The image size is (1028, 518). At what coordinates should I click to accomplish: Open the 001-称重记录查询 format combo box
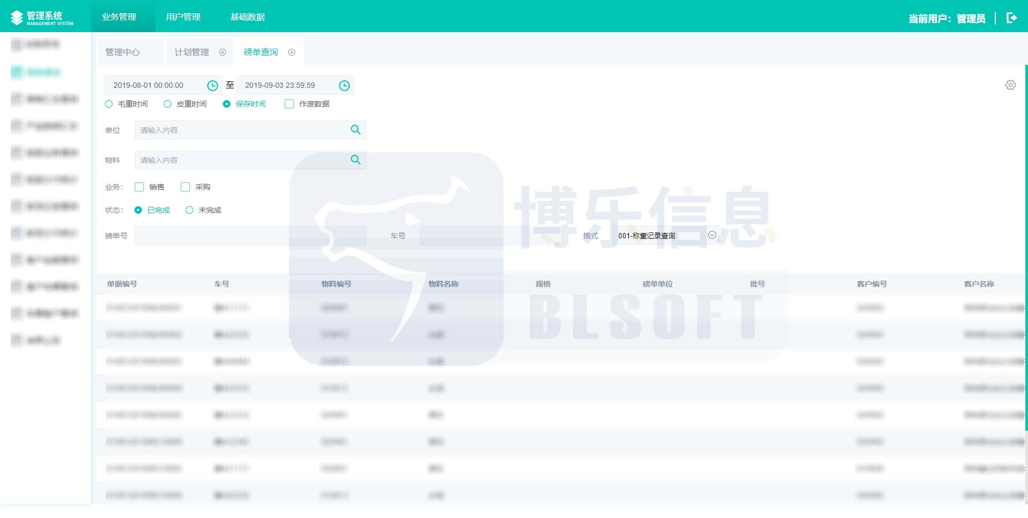point(666,236)
